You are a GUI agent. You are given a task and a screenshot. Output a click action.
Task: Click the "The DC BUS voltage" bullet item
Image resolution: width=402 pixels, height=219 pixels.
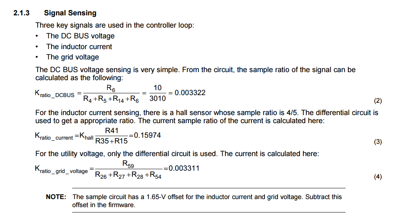(x=80, y=36)
